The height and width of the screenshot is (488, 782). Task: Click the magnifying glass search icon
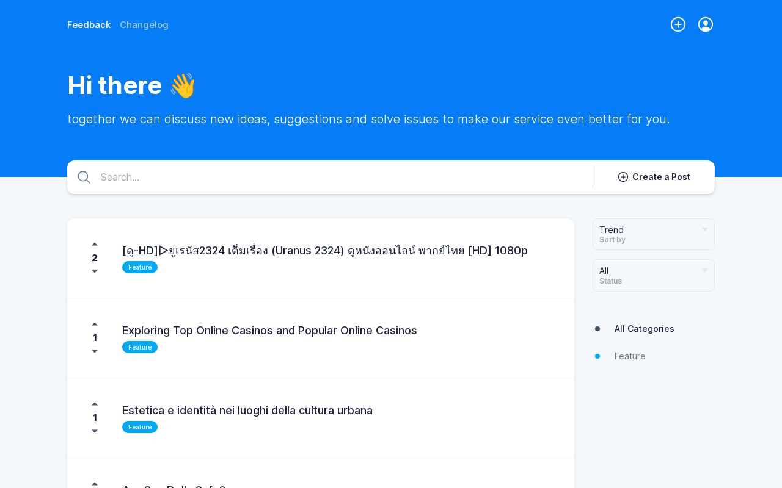click(x=84, y=177)
